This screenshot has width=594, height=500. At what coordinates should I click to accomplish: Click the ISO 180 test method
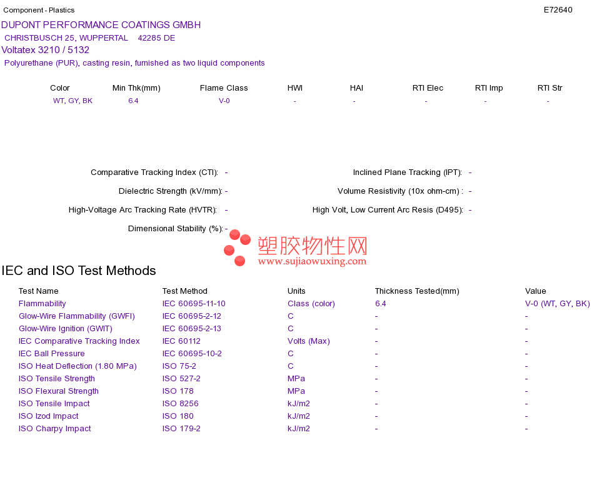pyautogui.click(x=178, y=416)
